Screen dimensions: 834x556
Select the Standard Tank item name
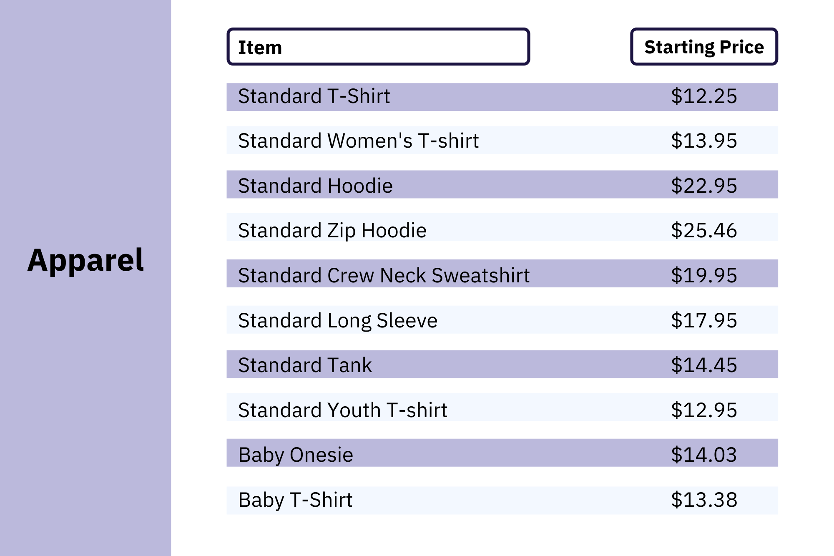tap(305, 365)
